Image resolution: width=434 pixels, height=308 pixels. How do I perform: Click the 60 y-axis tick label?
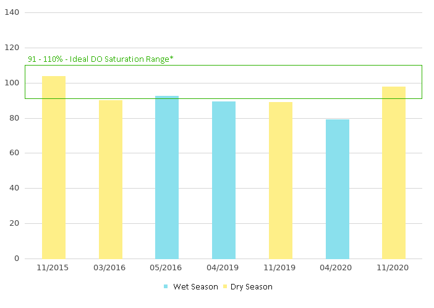(x=15, y=153)
